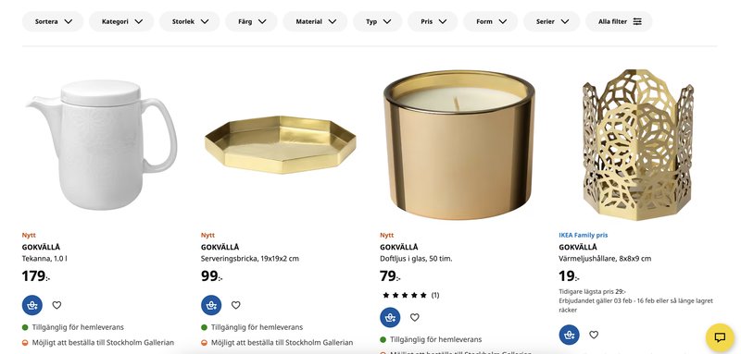741x354 pixels.
Task: Open the Kategori filter dropdown
Action: tap(121, 21)
